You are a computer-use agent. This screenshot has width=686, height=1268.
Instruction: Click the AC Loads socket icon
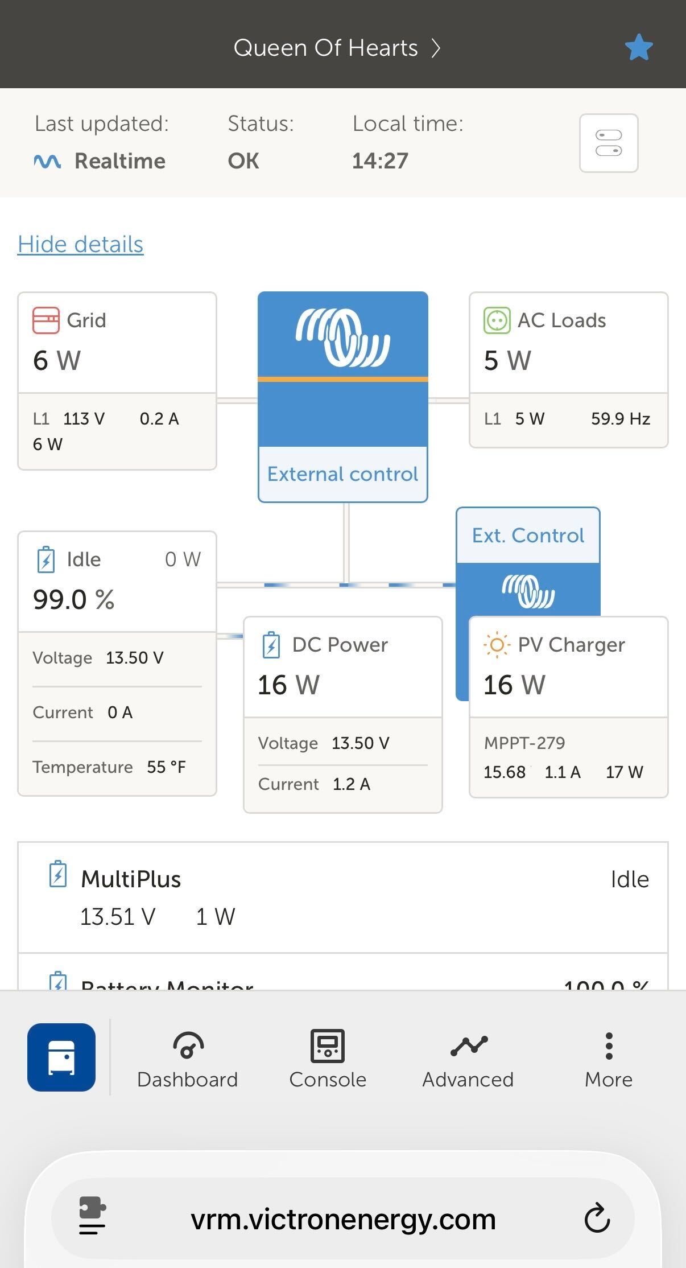[x=496, y=320]
